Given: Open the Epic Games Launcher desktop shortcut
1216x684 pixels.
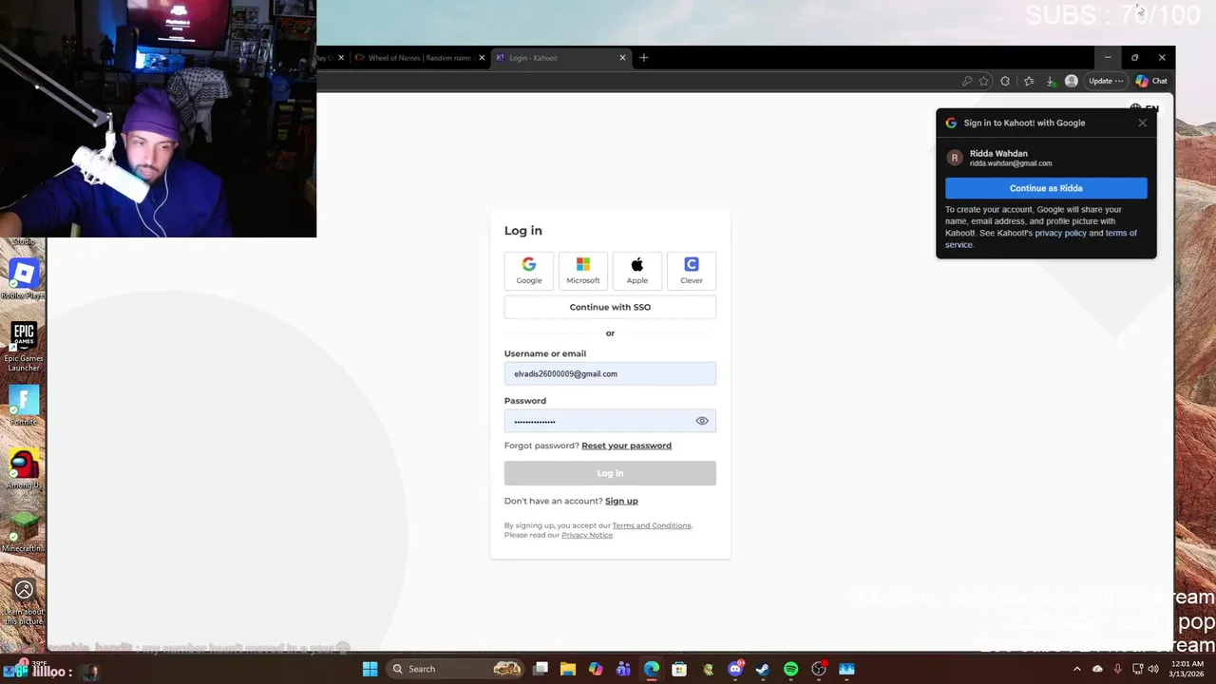Looking at the screenshot, I should click(x=24, y=347).
